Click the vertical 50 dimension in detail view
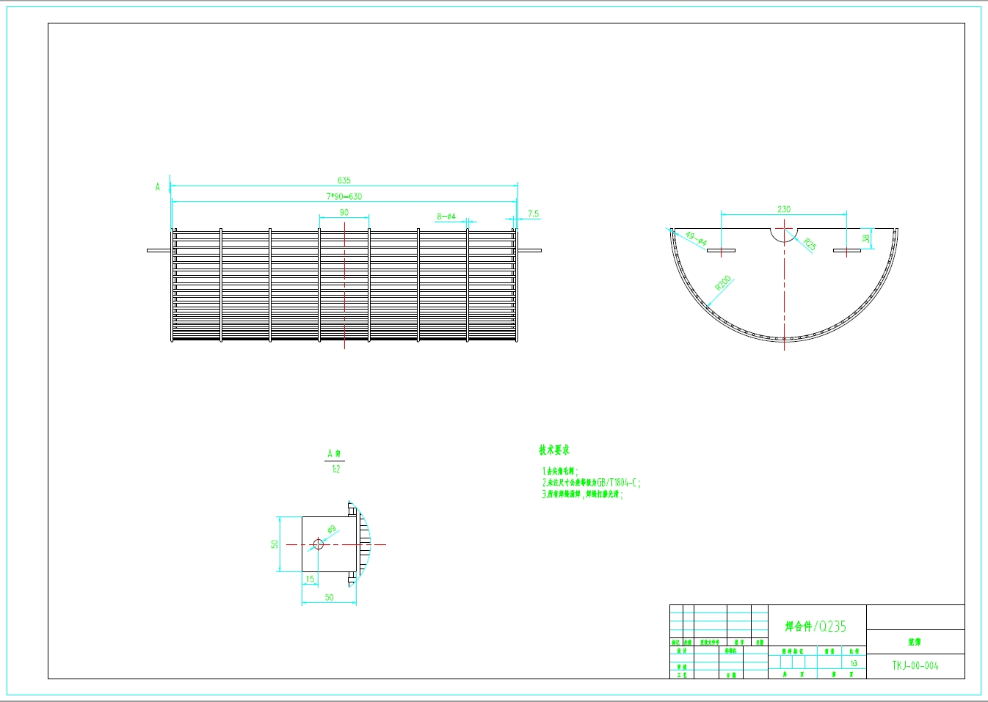 coord(275,544)
